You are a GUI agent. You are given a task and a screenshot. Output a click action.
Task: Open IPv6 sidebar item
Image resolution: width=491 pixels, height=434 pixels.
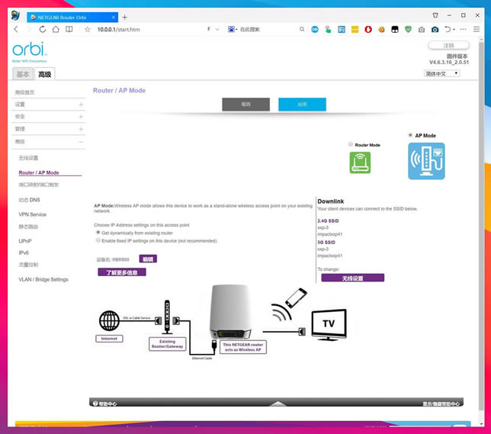pyautogui.click(x=24, y=252)
